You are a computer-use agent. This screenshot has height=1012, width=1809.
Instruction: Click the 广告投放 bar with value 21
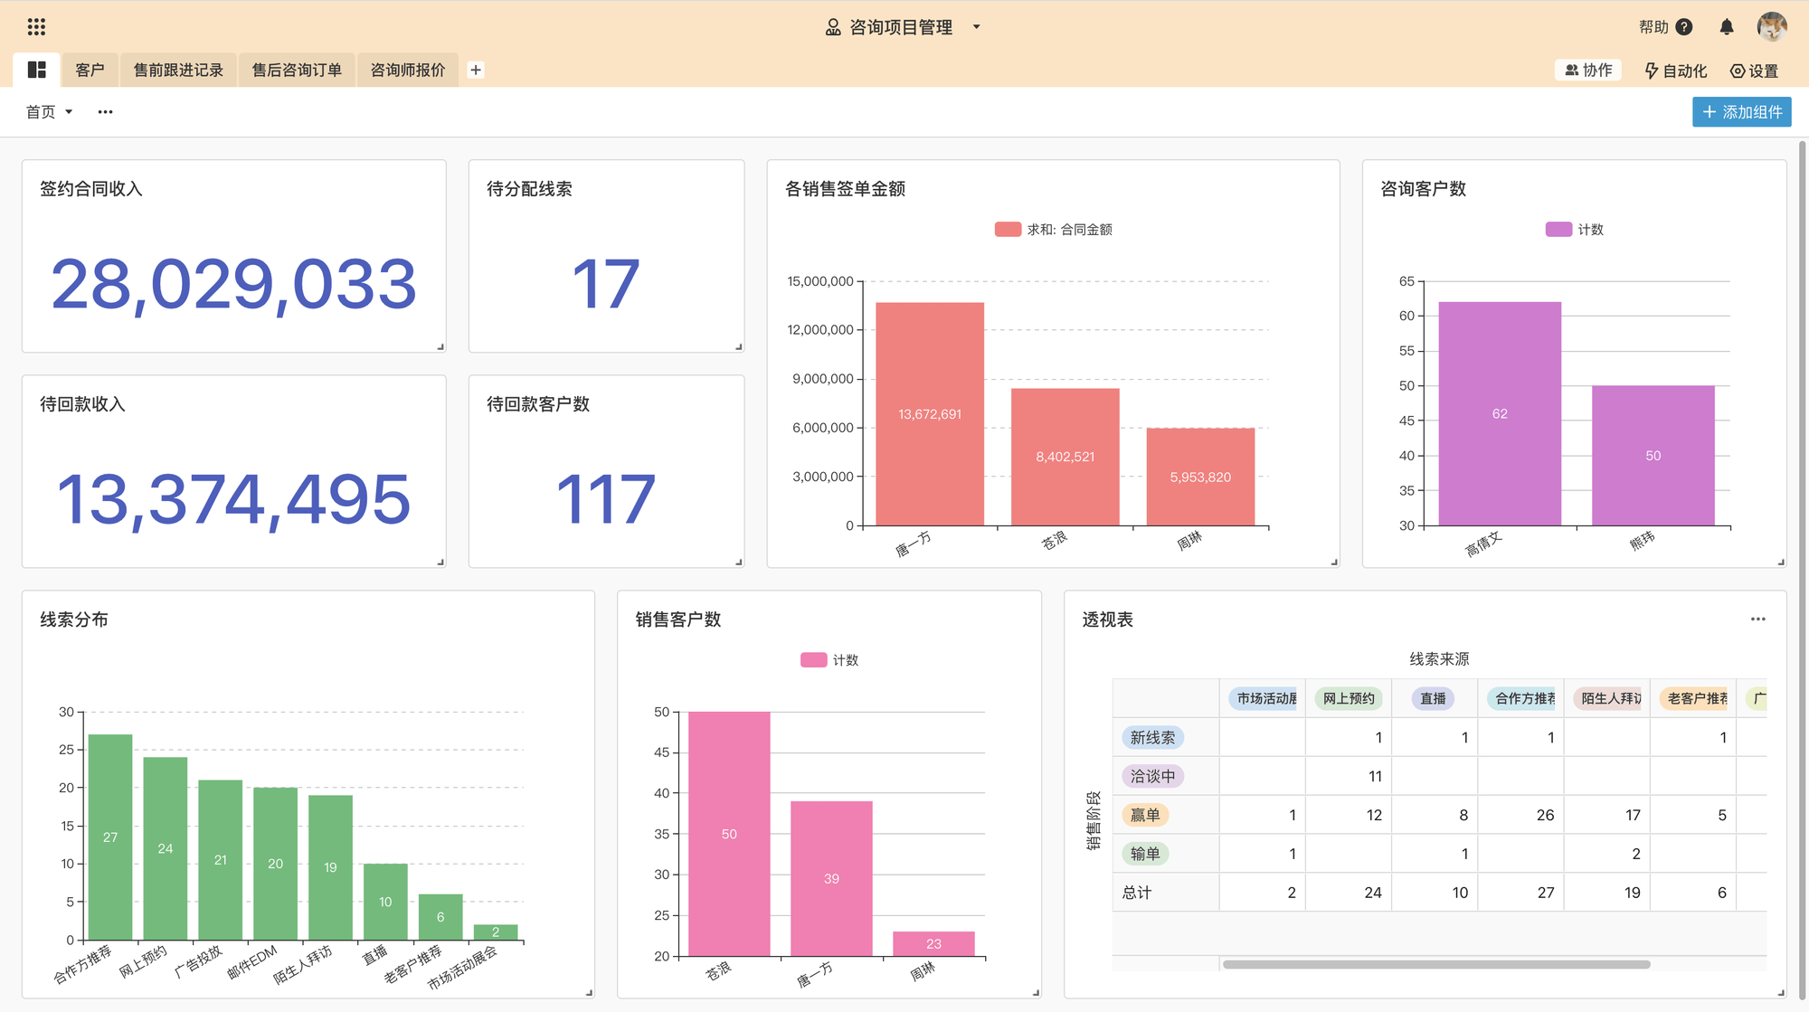point(221,860)
